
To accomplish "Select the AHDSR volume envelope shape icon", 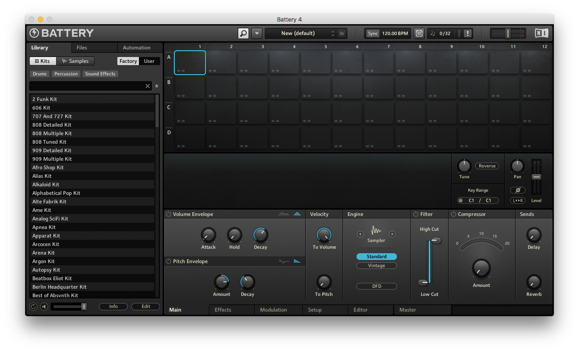I will pyautogui.click(x=284, y=214).
